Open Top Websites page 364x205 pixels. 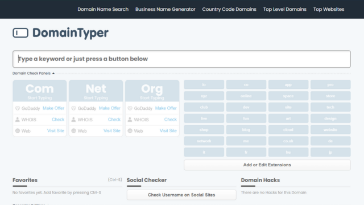point(329,9)
